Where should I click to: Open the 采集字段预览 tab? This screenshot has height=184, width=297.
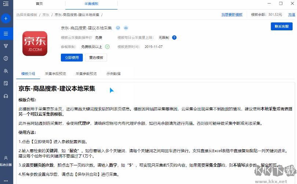(55, 74)
